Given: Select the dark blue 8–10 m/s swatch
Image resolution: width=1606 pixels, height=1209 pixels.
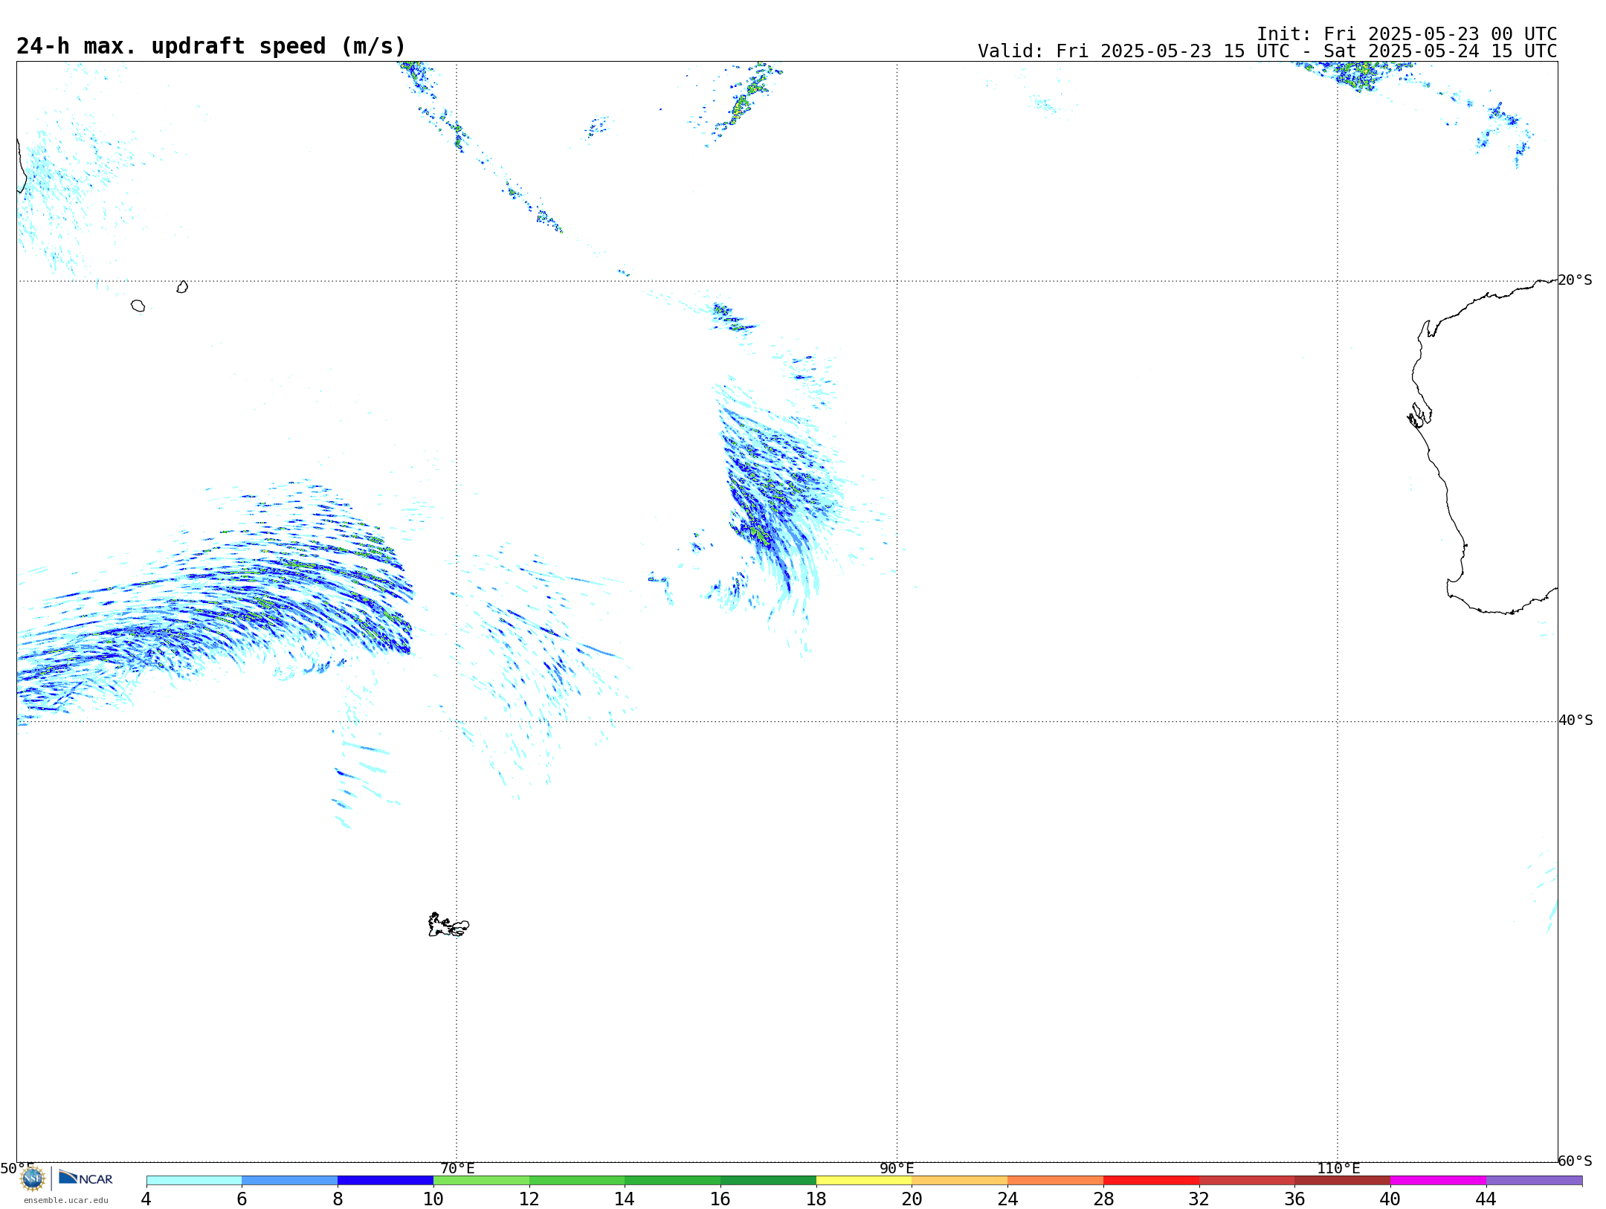Looking at the screenshot, I should click(x=385, y=1180).
